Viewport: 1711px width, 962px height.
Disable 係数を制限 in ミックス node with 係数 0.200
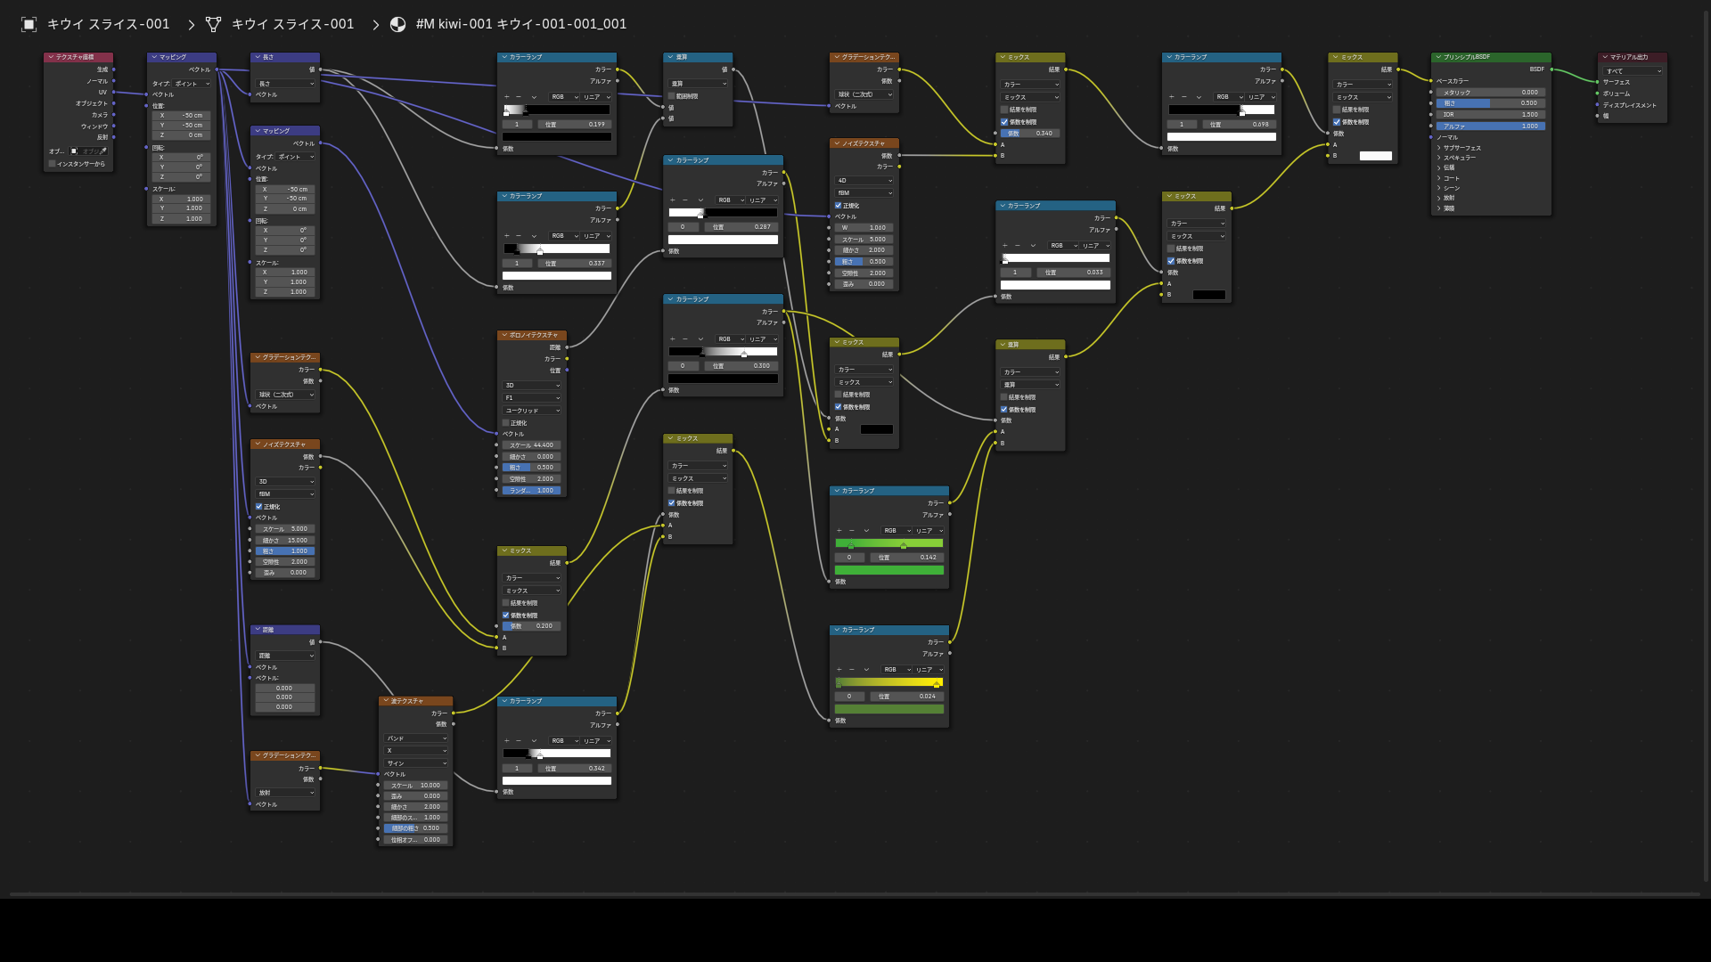(x=506, y=616)
